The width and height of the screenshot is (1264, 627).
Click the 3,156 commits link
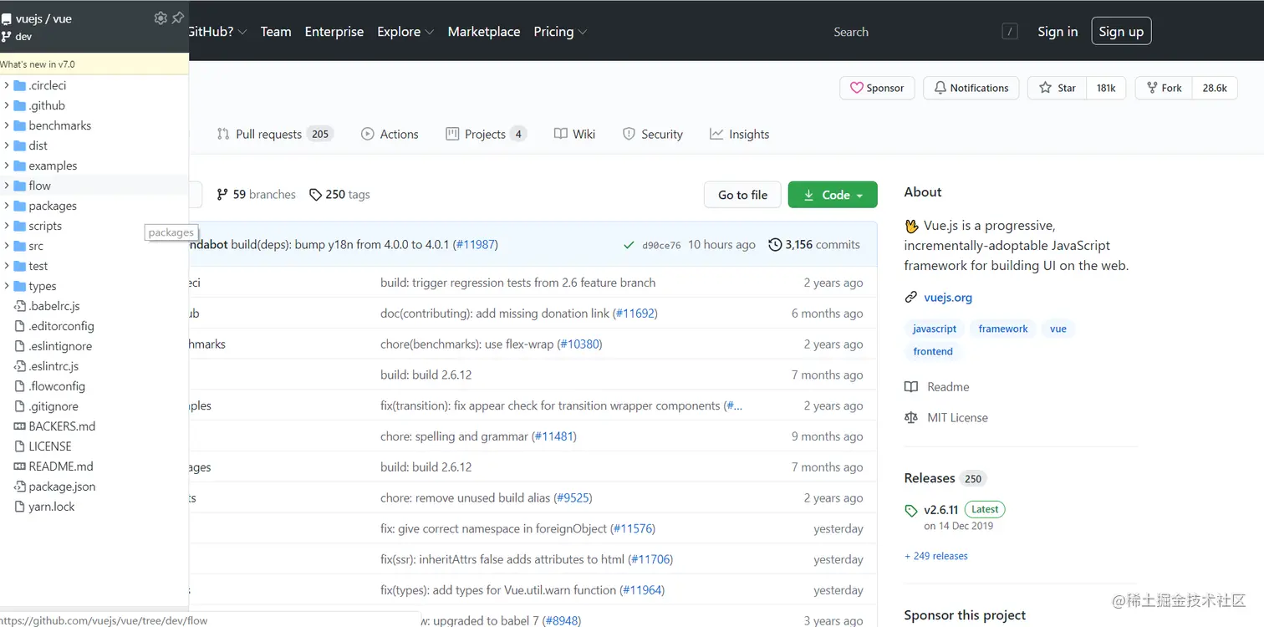(x=814, y=245)
